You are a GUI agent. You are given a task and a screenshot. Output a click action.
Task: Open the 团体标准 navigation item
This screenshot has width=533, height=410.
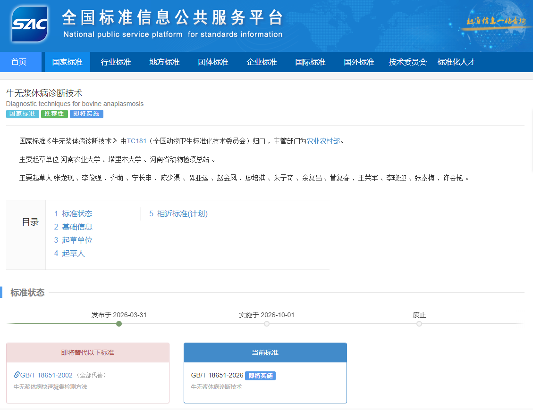coord(213,62)
